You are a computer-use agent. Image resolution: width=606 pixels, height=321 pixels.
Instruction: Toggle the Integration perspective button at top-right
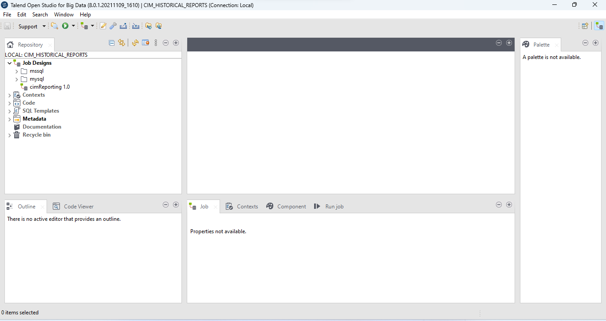[x=599, y=26]
